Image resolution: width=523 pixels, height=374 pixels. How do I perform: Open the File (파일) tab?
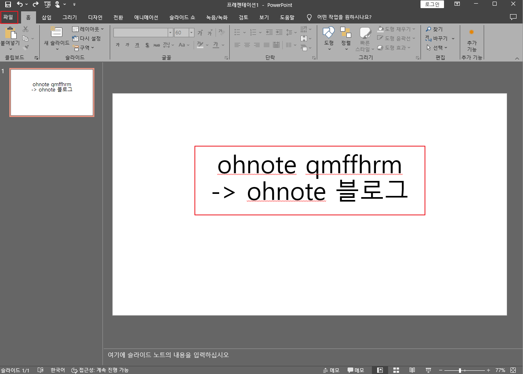9,17
